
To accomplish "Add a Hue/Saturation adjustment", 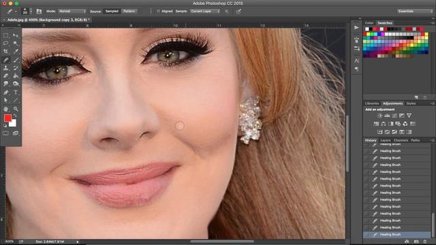I will pos(376,124).
